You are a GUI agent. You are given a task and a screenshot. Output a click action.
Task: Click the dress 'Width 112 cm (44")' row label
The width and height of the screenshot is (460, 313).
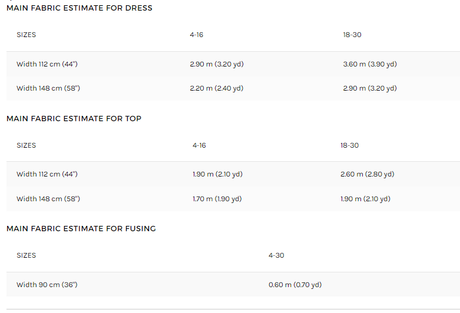coord(47,64)
